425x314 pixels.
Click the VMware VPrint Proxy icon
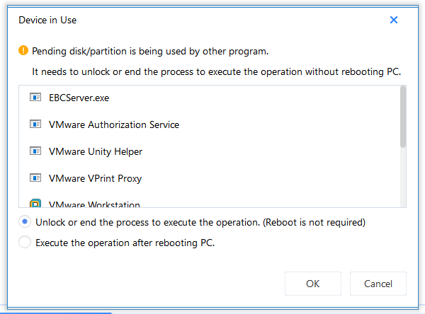pos(35,178)
